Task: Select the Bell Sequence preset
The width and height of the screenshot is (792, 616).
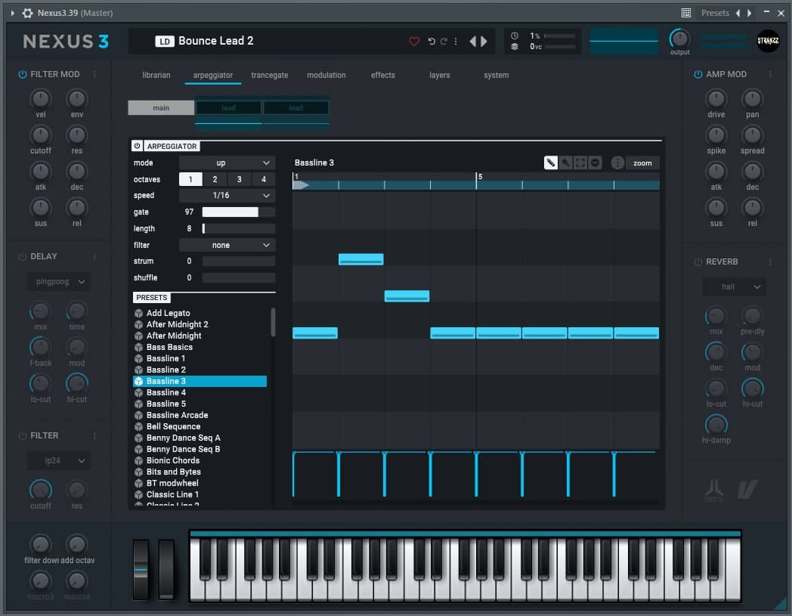Action: coord(200,426)
